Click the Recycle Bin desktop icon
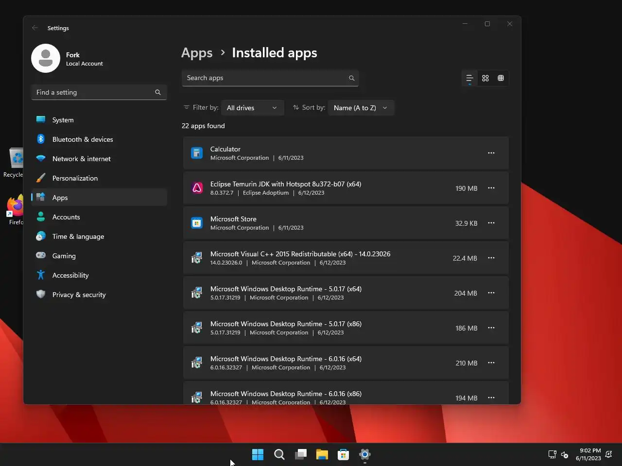 click(x=15, y=163)
